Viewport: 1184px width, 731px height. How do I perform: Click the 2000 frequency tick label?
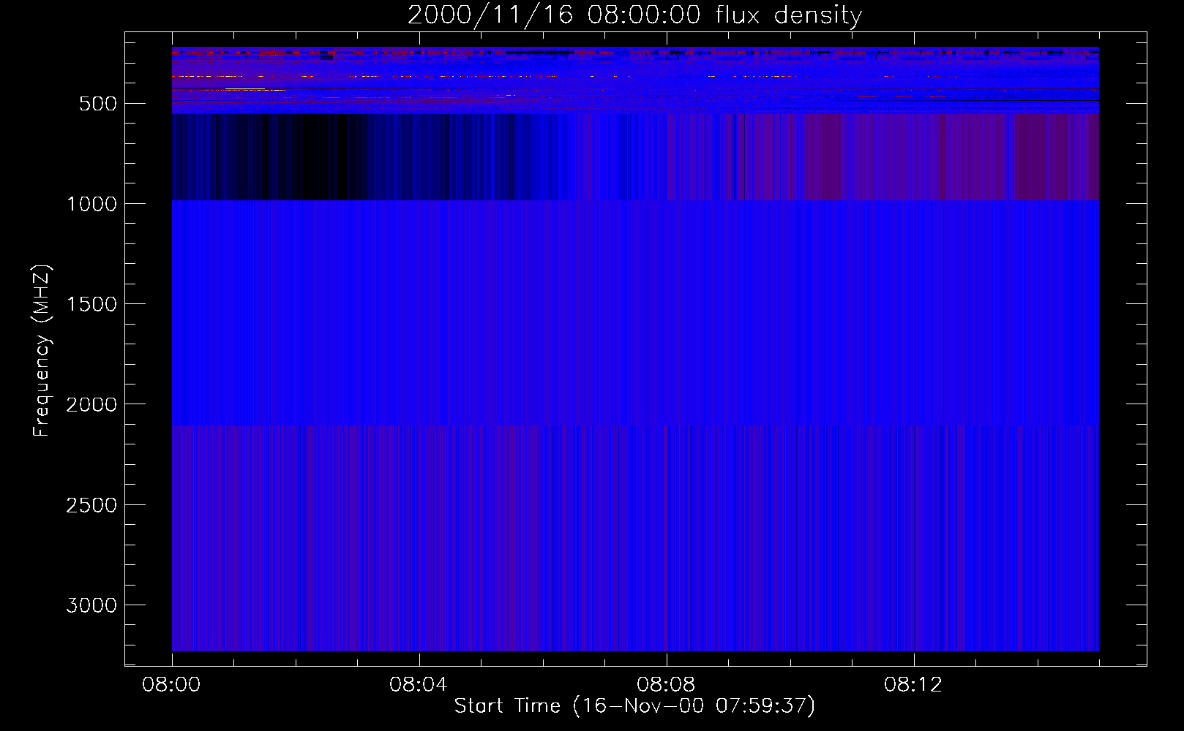tap(91, 404)
